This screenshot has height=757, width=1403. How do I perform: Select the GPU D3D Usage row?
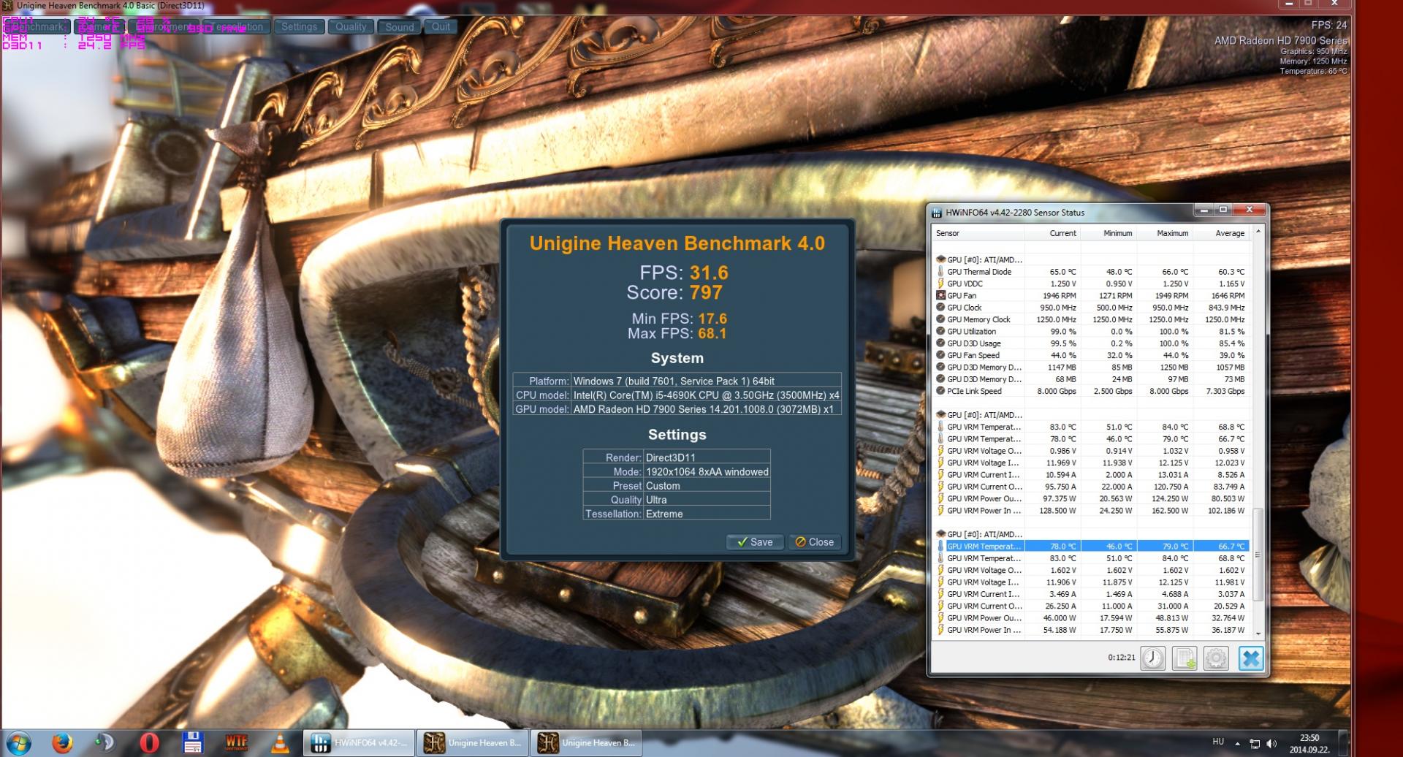1092,343
